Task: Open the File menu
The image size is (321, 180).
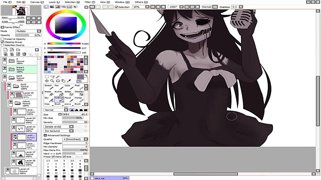Action: click(7, 2)
